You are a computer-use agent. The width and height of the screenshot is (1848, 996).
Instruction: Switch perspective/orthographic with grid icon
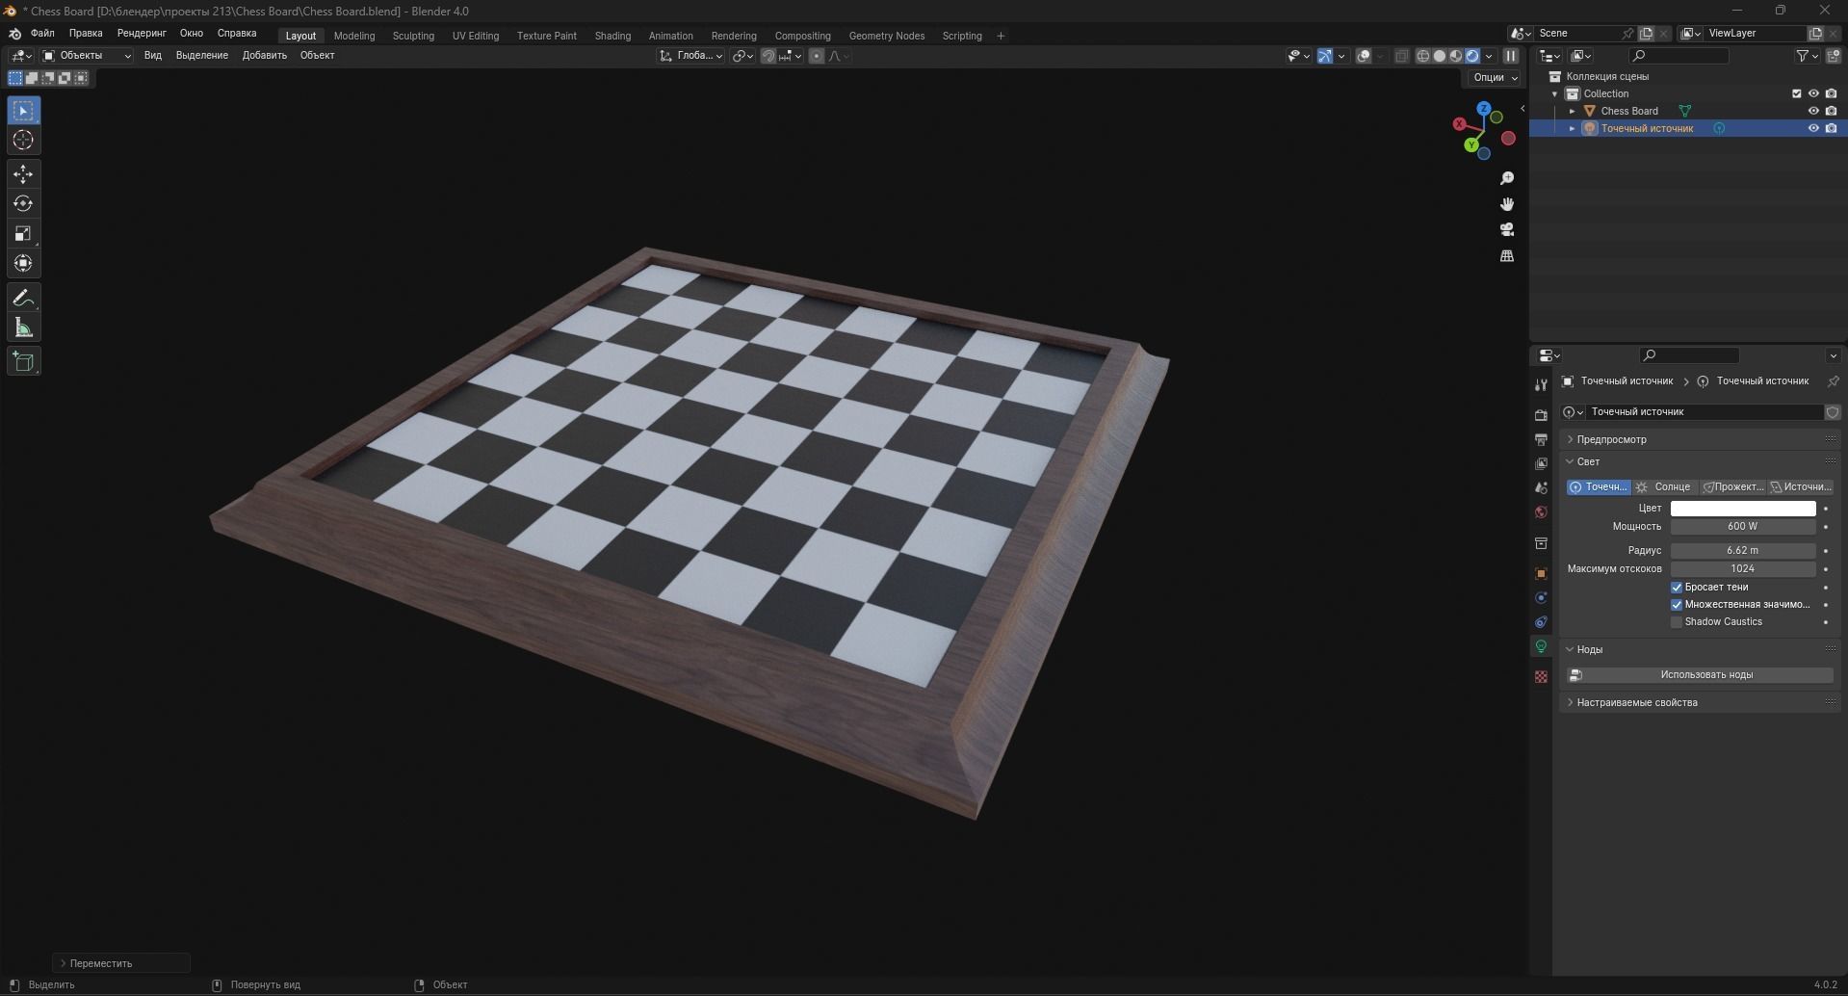(1507, 255)
